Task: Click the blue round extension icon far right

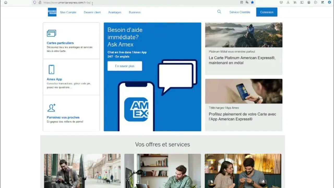Action: [x=330, y=2]
